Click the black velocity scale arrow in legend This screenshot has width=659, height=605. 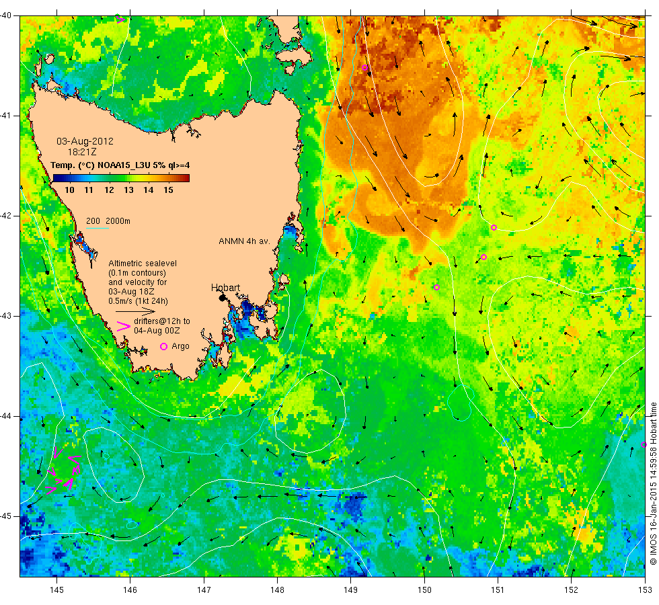tap(135, 311)
